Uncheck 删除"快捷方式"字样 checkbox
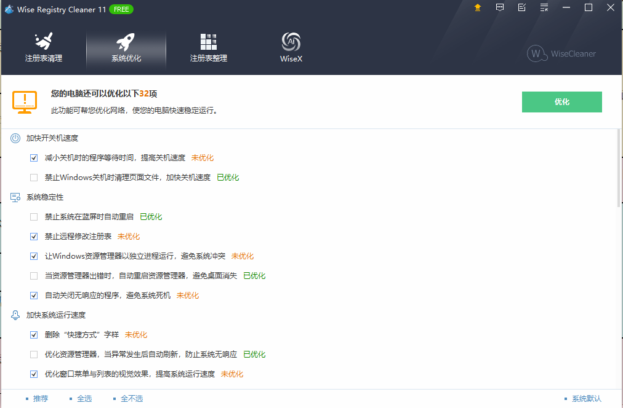This screenshot has width=623, height=408. (x=34, y=335)
